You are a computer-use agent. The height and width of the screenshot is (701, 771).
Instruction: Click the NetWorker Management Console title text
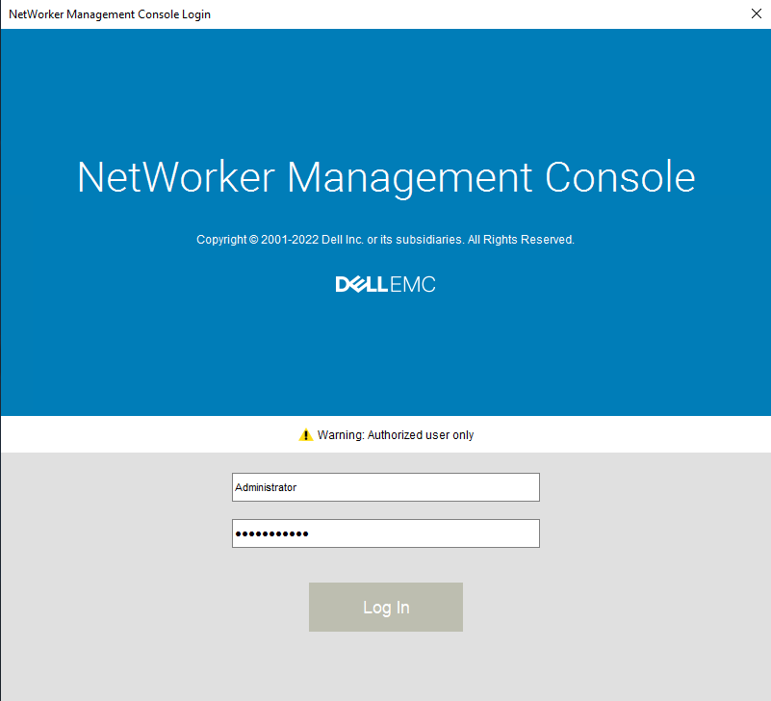coord(385,177)
